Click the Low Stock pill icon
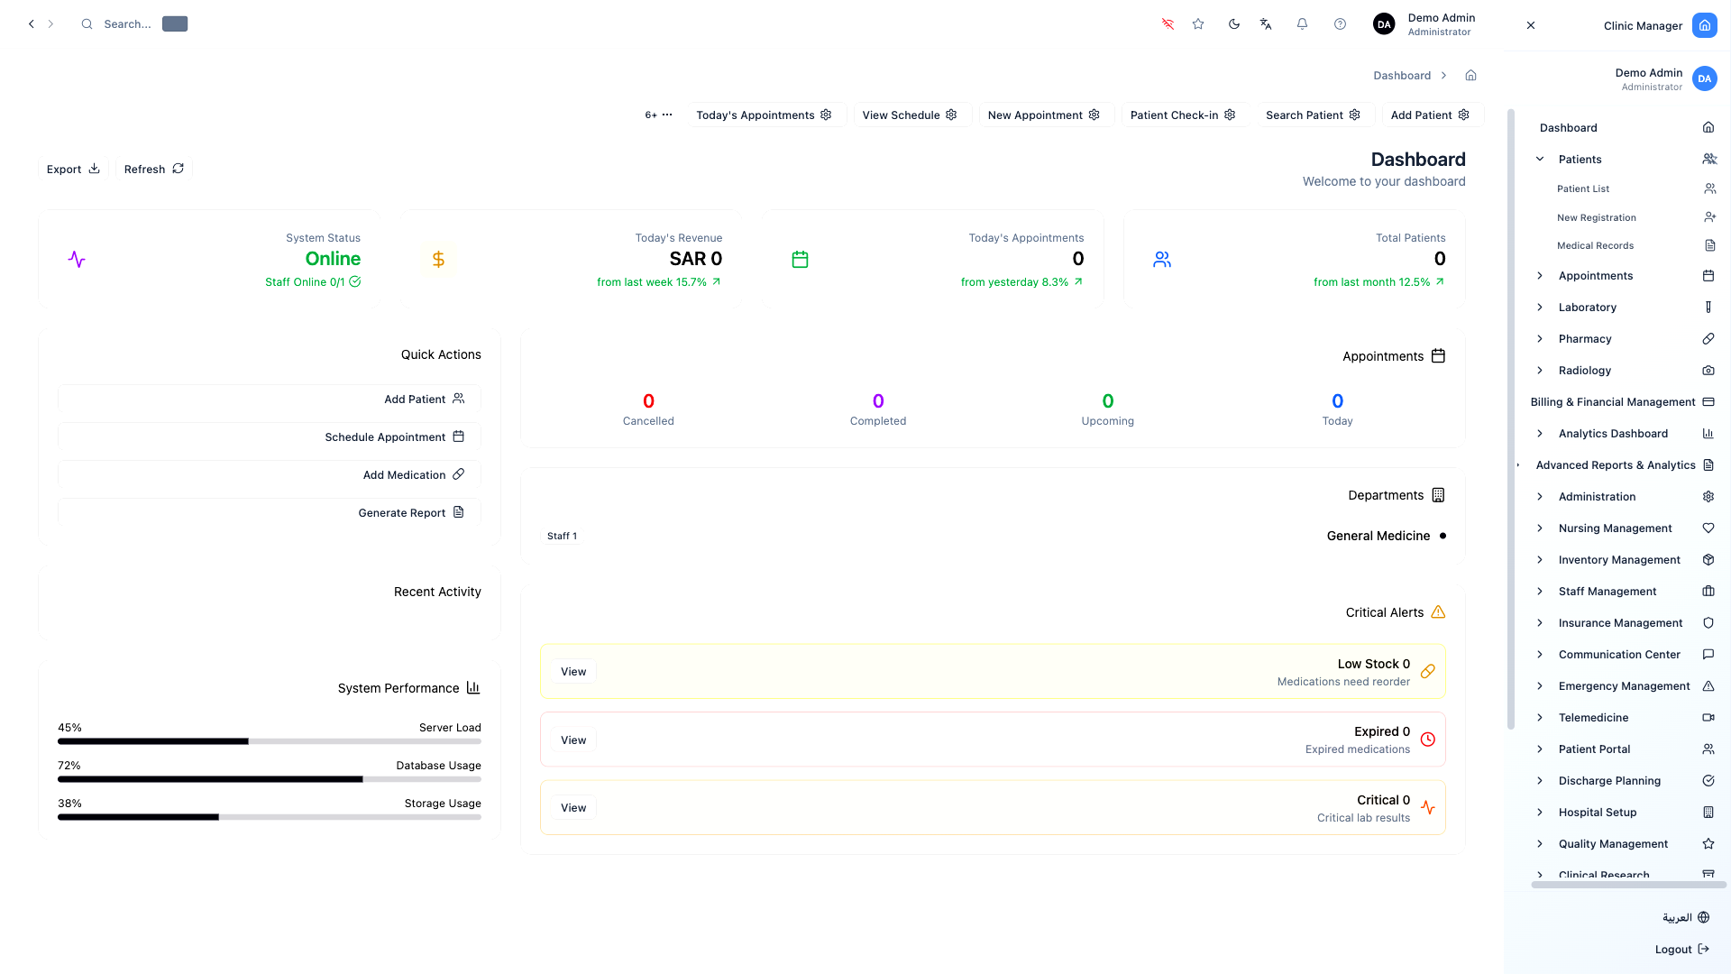Screen dimensions: 1731x974 (x=1427, y=672)
